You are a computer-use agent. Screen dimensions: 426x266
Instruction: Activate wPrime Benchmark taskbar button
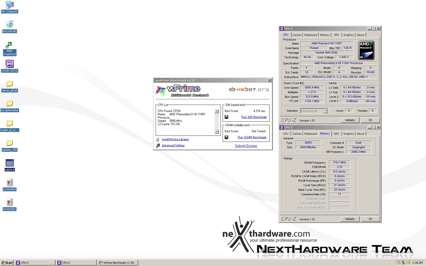pos(118,263)
